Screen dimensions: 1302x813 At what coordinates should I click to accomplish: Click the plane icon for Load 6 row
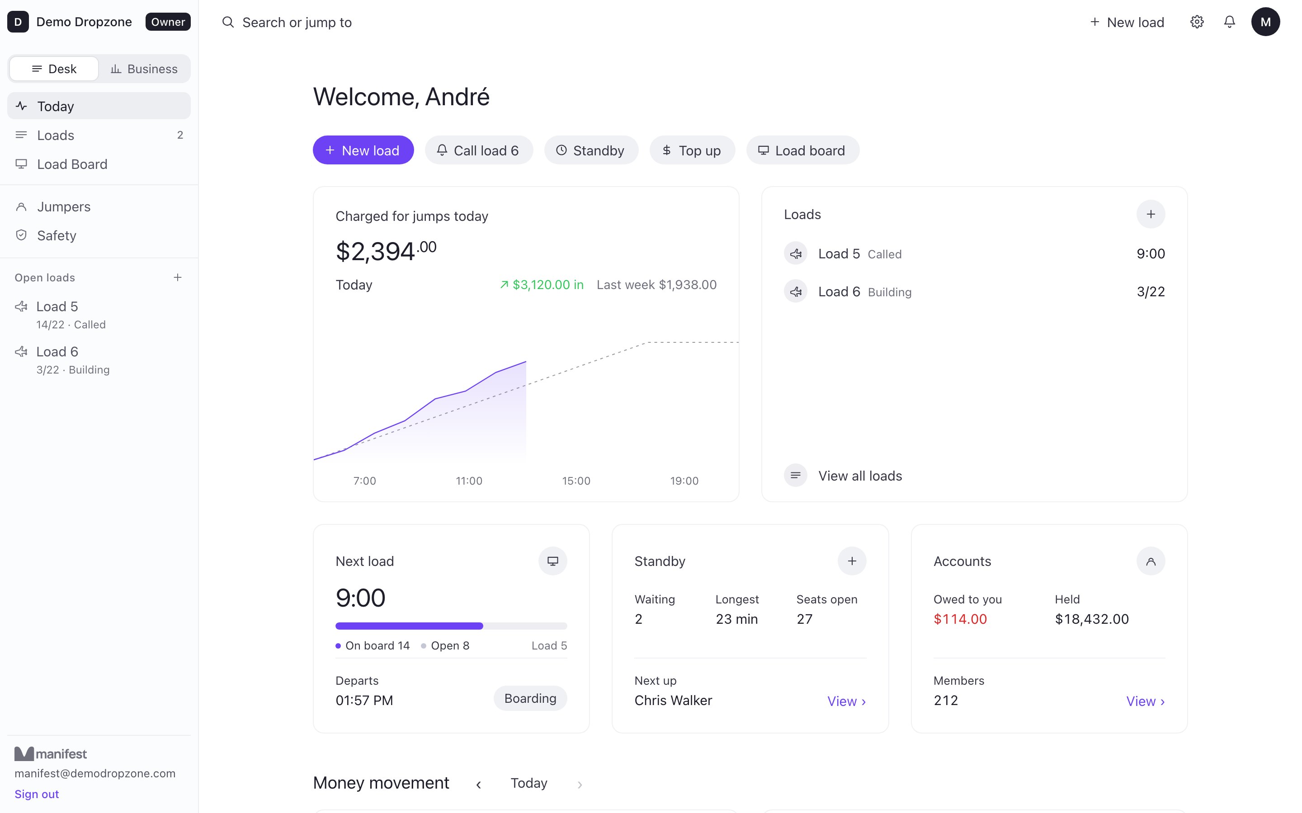click(x=795, y=291)
